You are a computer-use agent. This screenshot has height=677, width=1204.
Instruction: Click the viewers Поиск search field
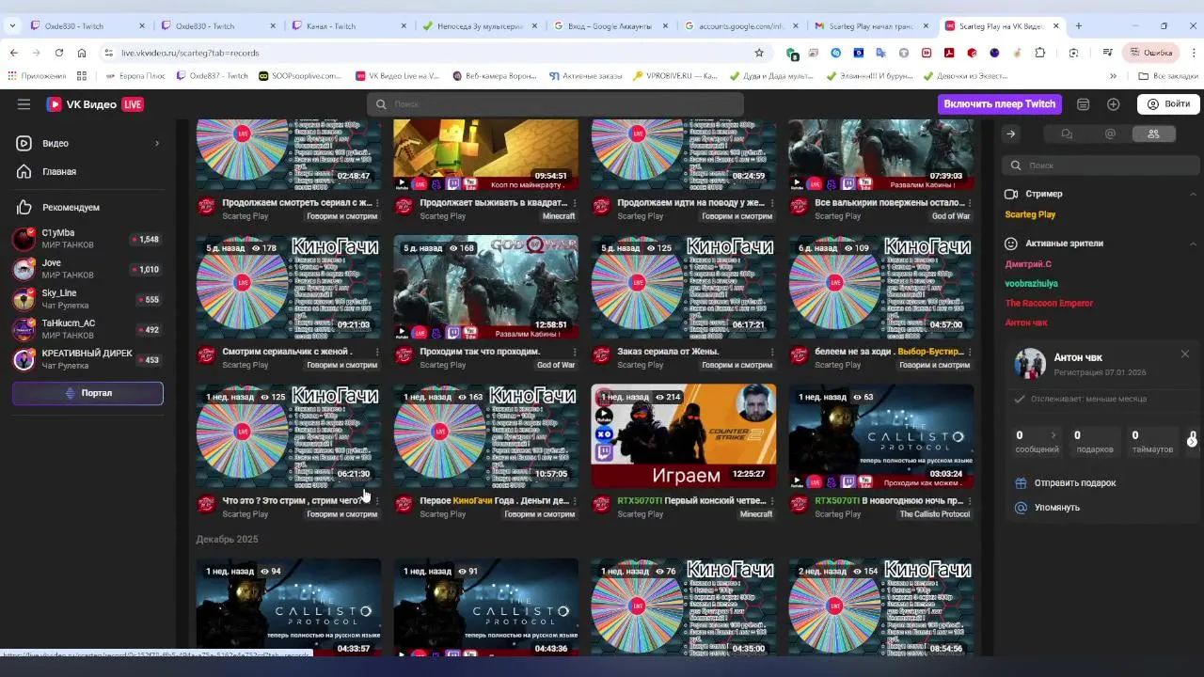pyautogui.click(x=1101, y=165)
